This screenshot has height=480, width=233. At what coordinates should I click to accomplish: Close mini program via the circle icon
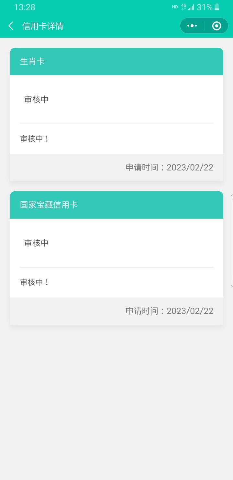coord(216,26)
